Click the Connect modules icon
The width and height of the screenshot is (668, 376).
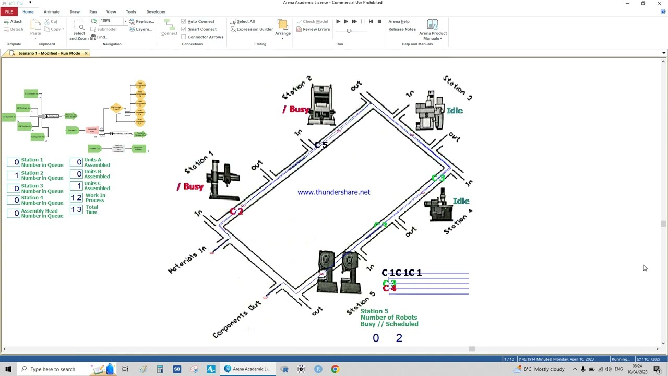coord(169,28)
